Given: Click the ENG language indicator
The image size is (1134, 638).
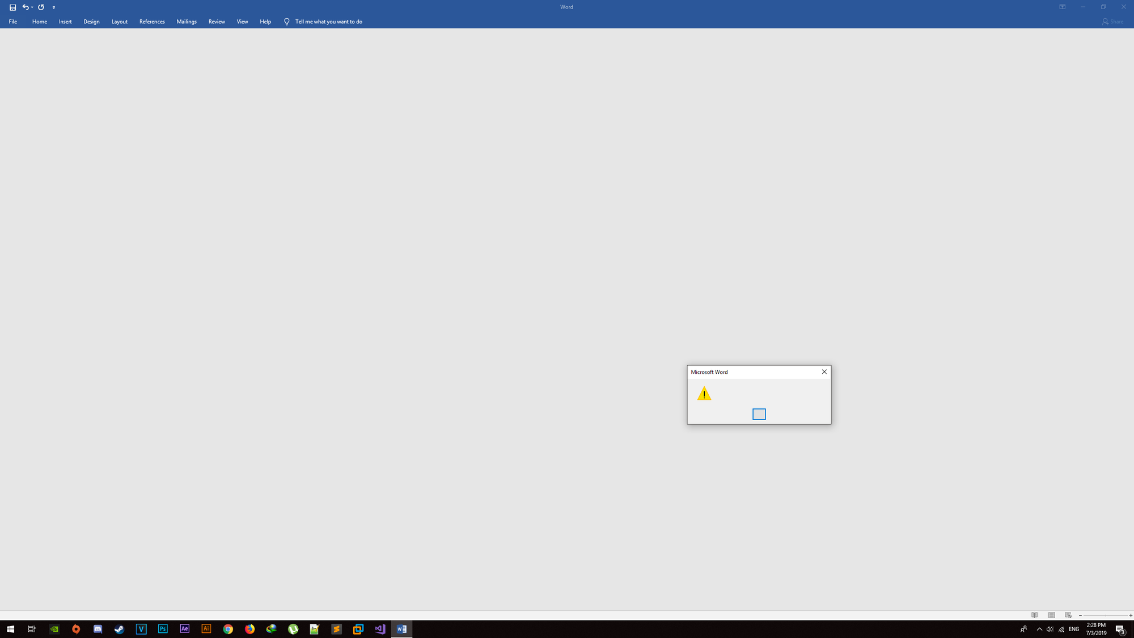Looking at the screenshot, I should (x=1074, y=629).
